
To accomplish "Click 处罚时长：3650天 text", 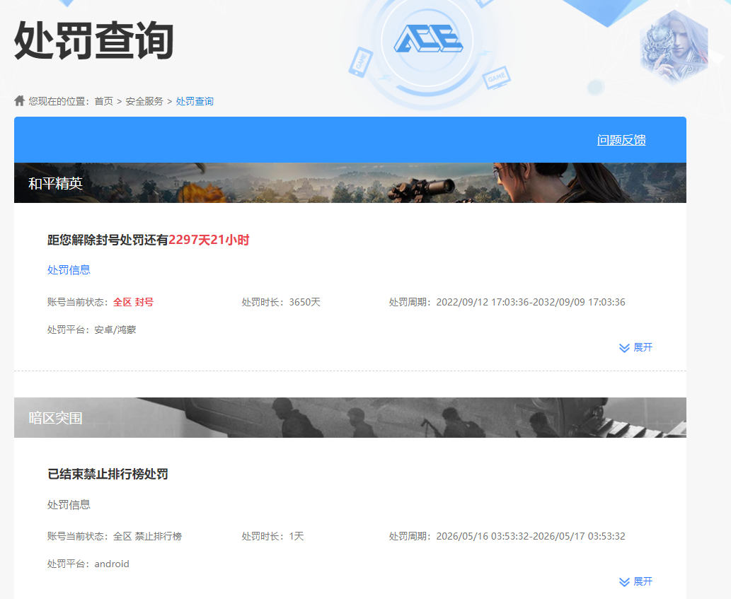I will click(x=281, y=302).
